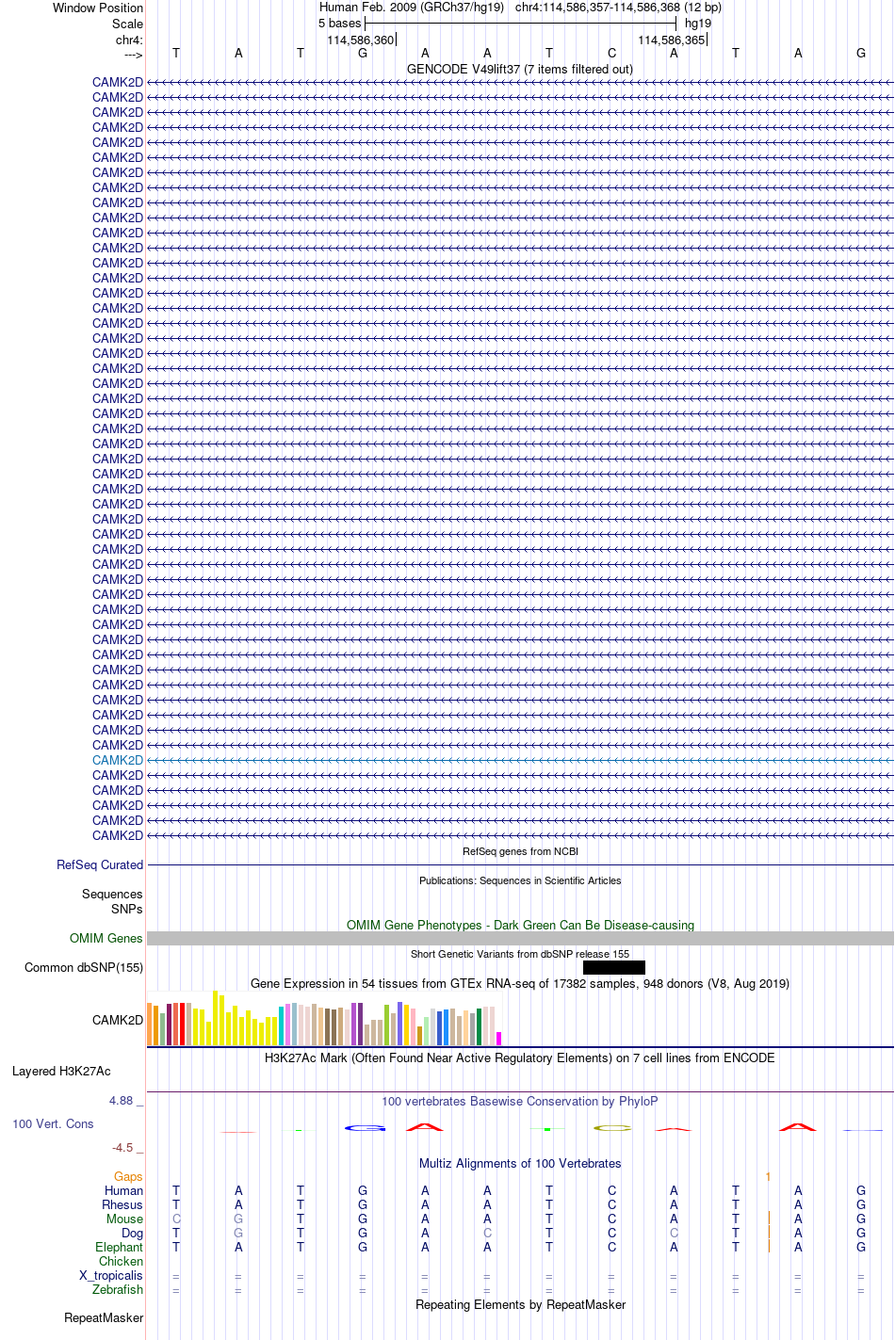Open the RefSeq Curated track label
The image size is (895, 1340).
[x=100, y=864]
